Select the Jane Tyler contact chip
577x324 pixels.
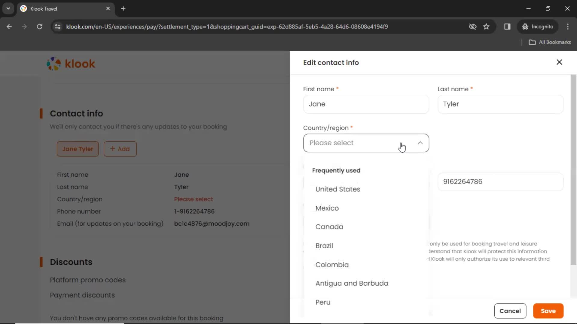[x=78, y=149]
